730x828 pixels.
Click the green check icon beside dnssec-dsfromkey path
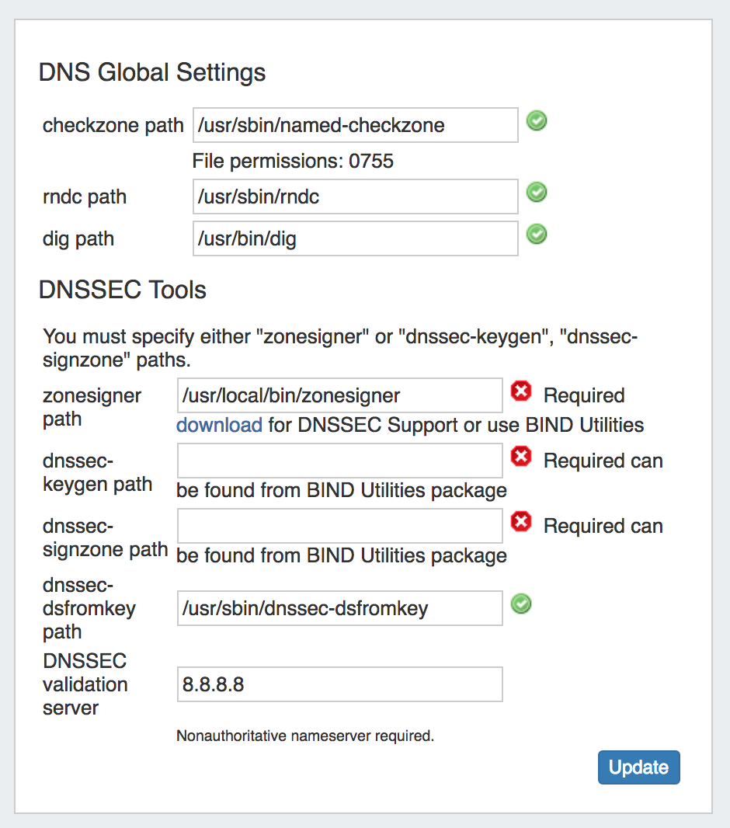click(521, 604)
